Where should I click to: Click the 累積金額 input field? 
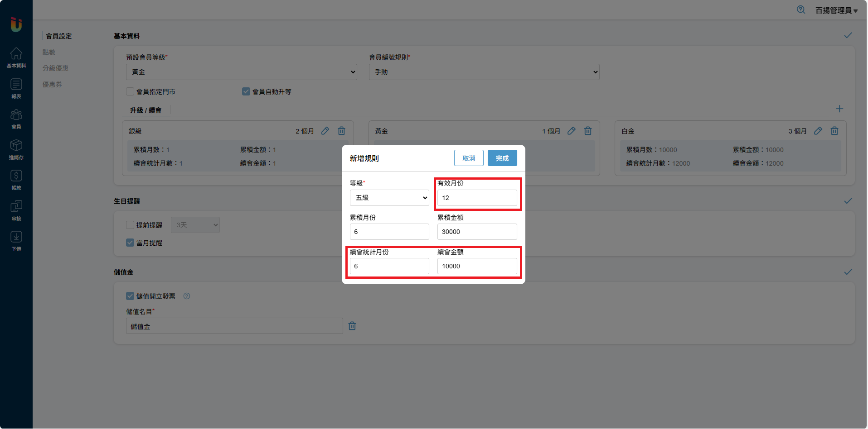point(476,232)
